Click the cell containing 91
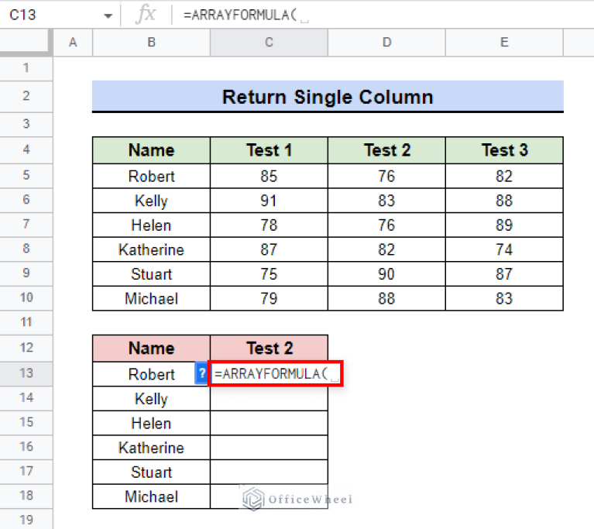 point(269,201)
